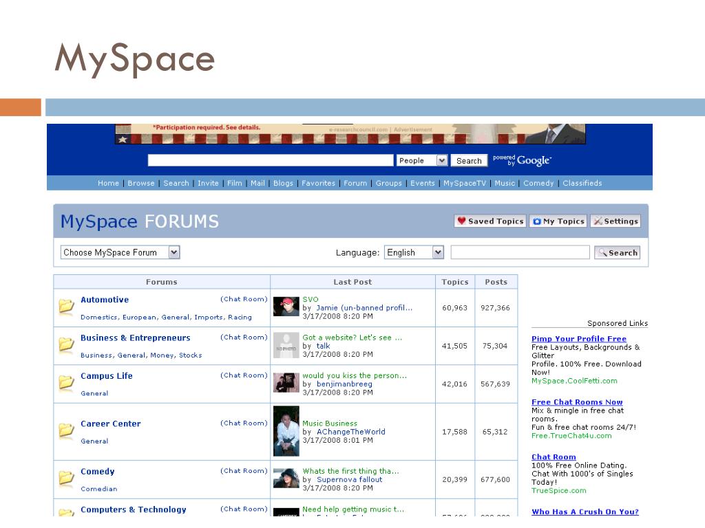
Task: Expand the Choose MySpace Forum dropdown
Action: [120, 252]
